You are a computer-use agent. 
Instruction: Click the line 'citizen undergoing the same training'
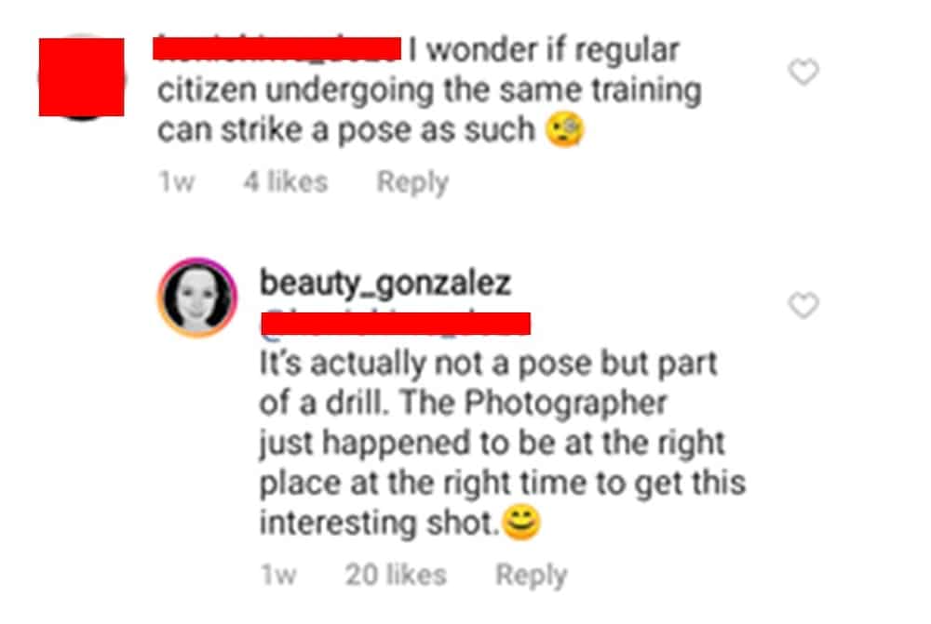(430, 90)
